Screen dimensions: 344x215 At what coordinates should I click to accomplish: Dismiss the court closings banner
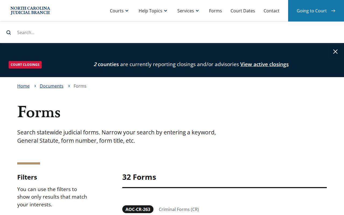point(335,52)
